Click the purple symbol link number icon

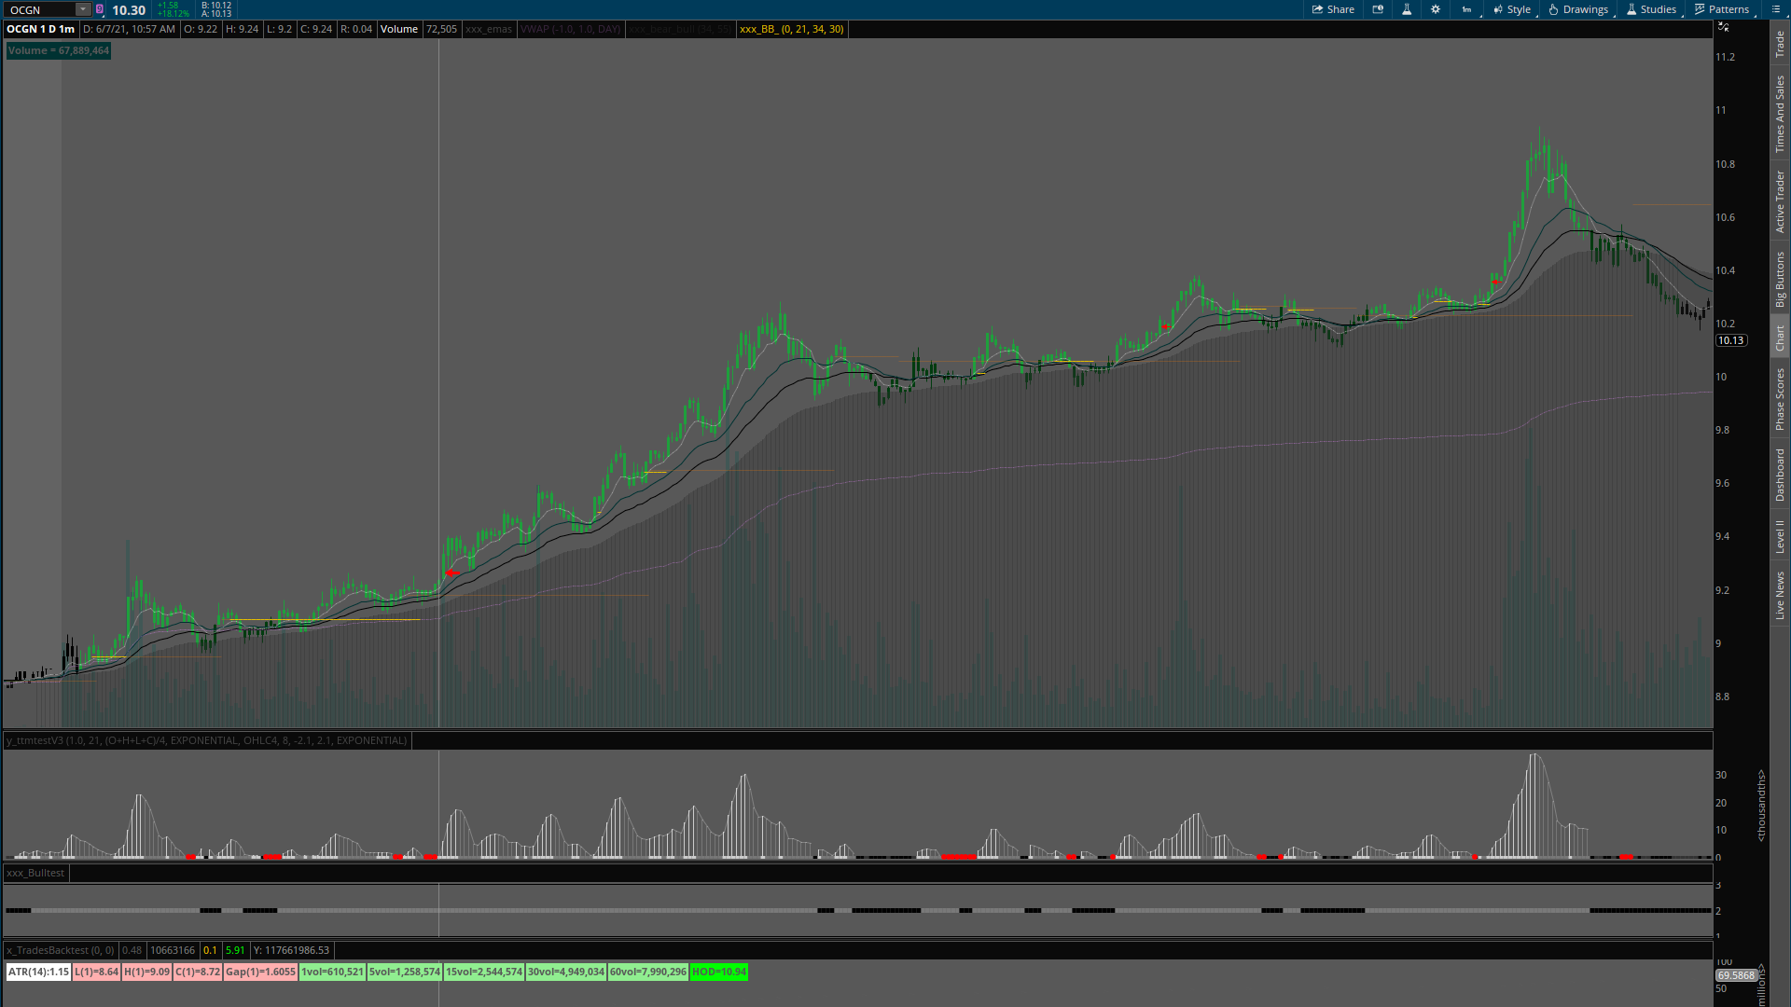coord(100,9)
